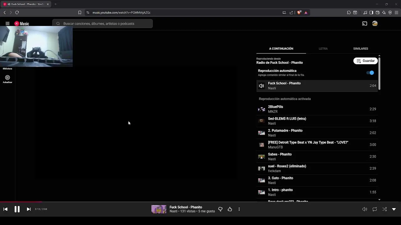The image size is (401, 225).
Task: Click the 2BluePills queue thumbnail
Action: [261, 109]
